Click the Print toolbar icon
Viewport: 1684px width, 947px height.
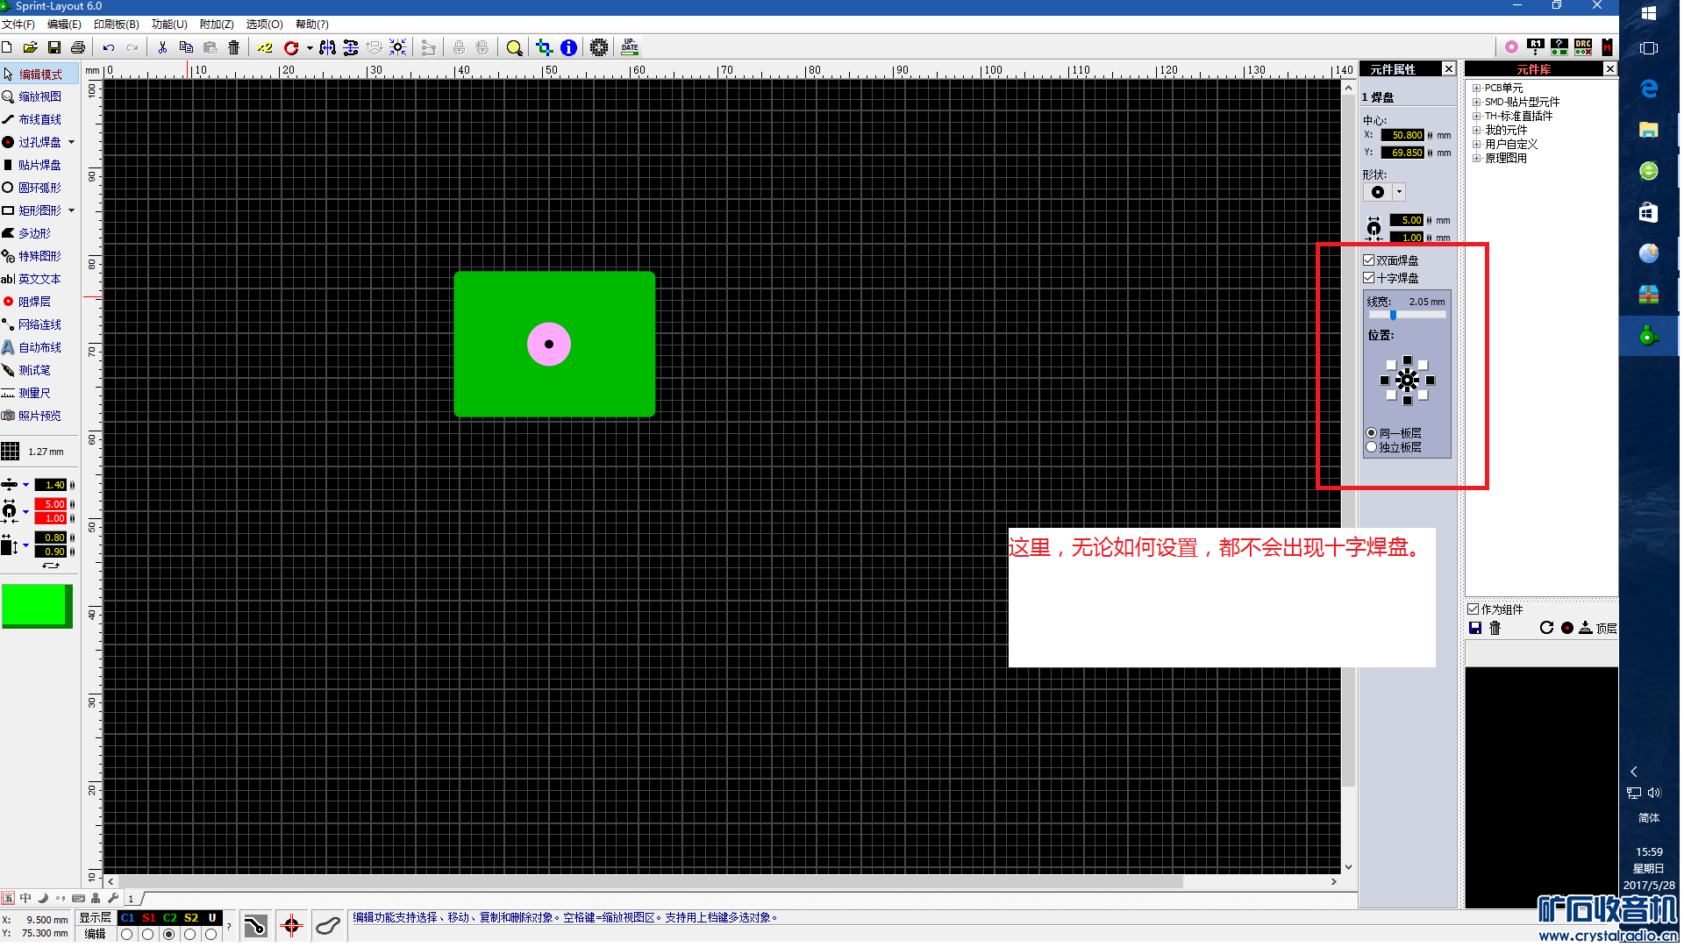click(78, 47)
